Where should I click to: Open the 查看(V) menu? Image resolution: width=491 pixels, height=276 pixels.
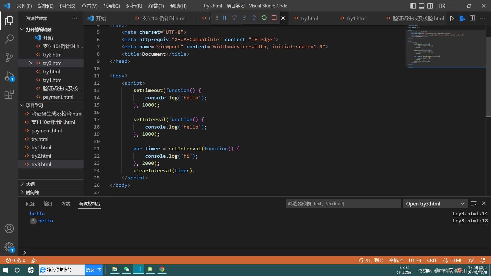pos(90,6)
